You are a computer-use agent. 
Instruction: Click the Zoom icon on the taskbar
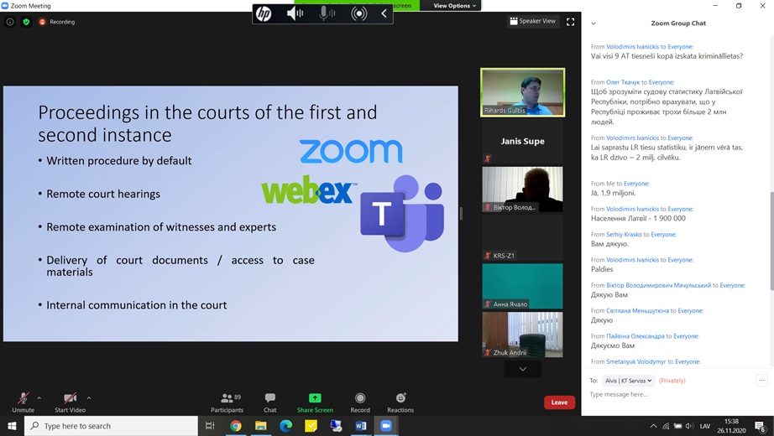(386, 426)
